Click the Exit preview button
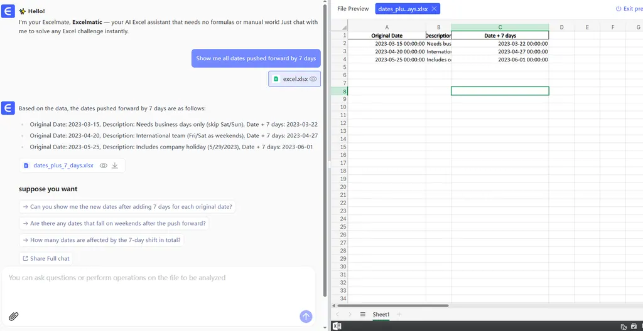 tap(628, 9)
